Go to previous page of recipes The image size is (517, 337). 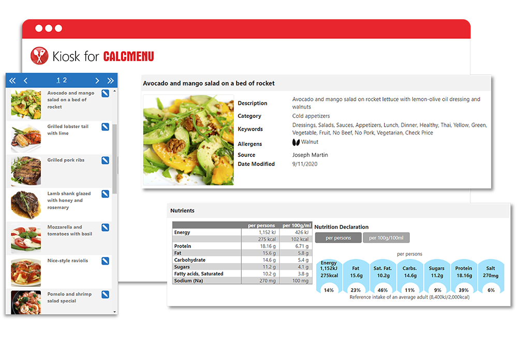pyautogui.click(x=26, y=81)
